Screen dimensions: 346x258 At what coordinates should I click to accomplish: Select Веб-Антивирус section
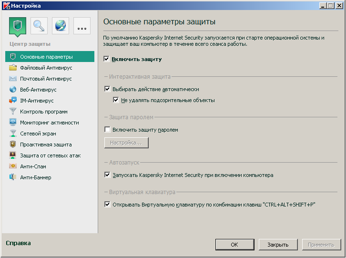tap(50, 90)
